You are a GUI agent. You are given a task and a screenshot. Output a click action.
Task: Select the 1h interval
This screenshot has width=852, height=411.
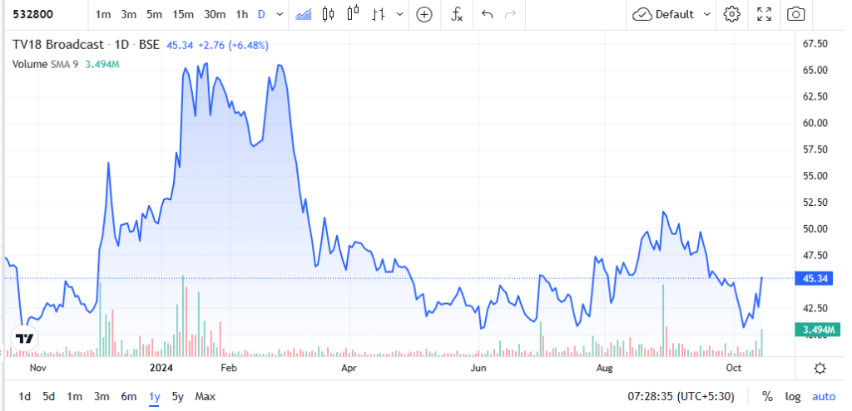click(242, 15)
